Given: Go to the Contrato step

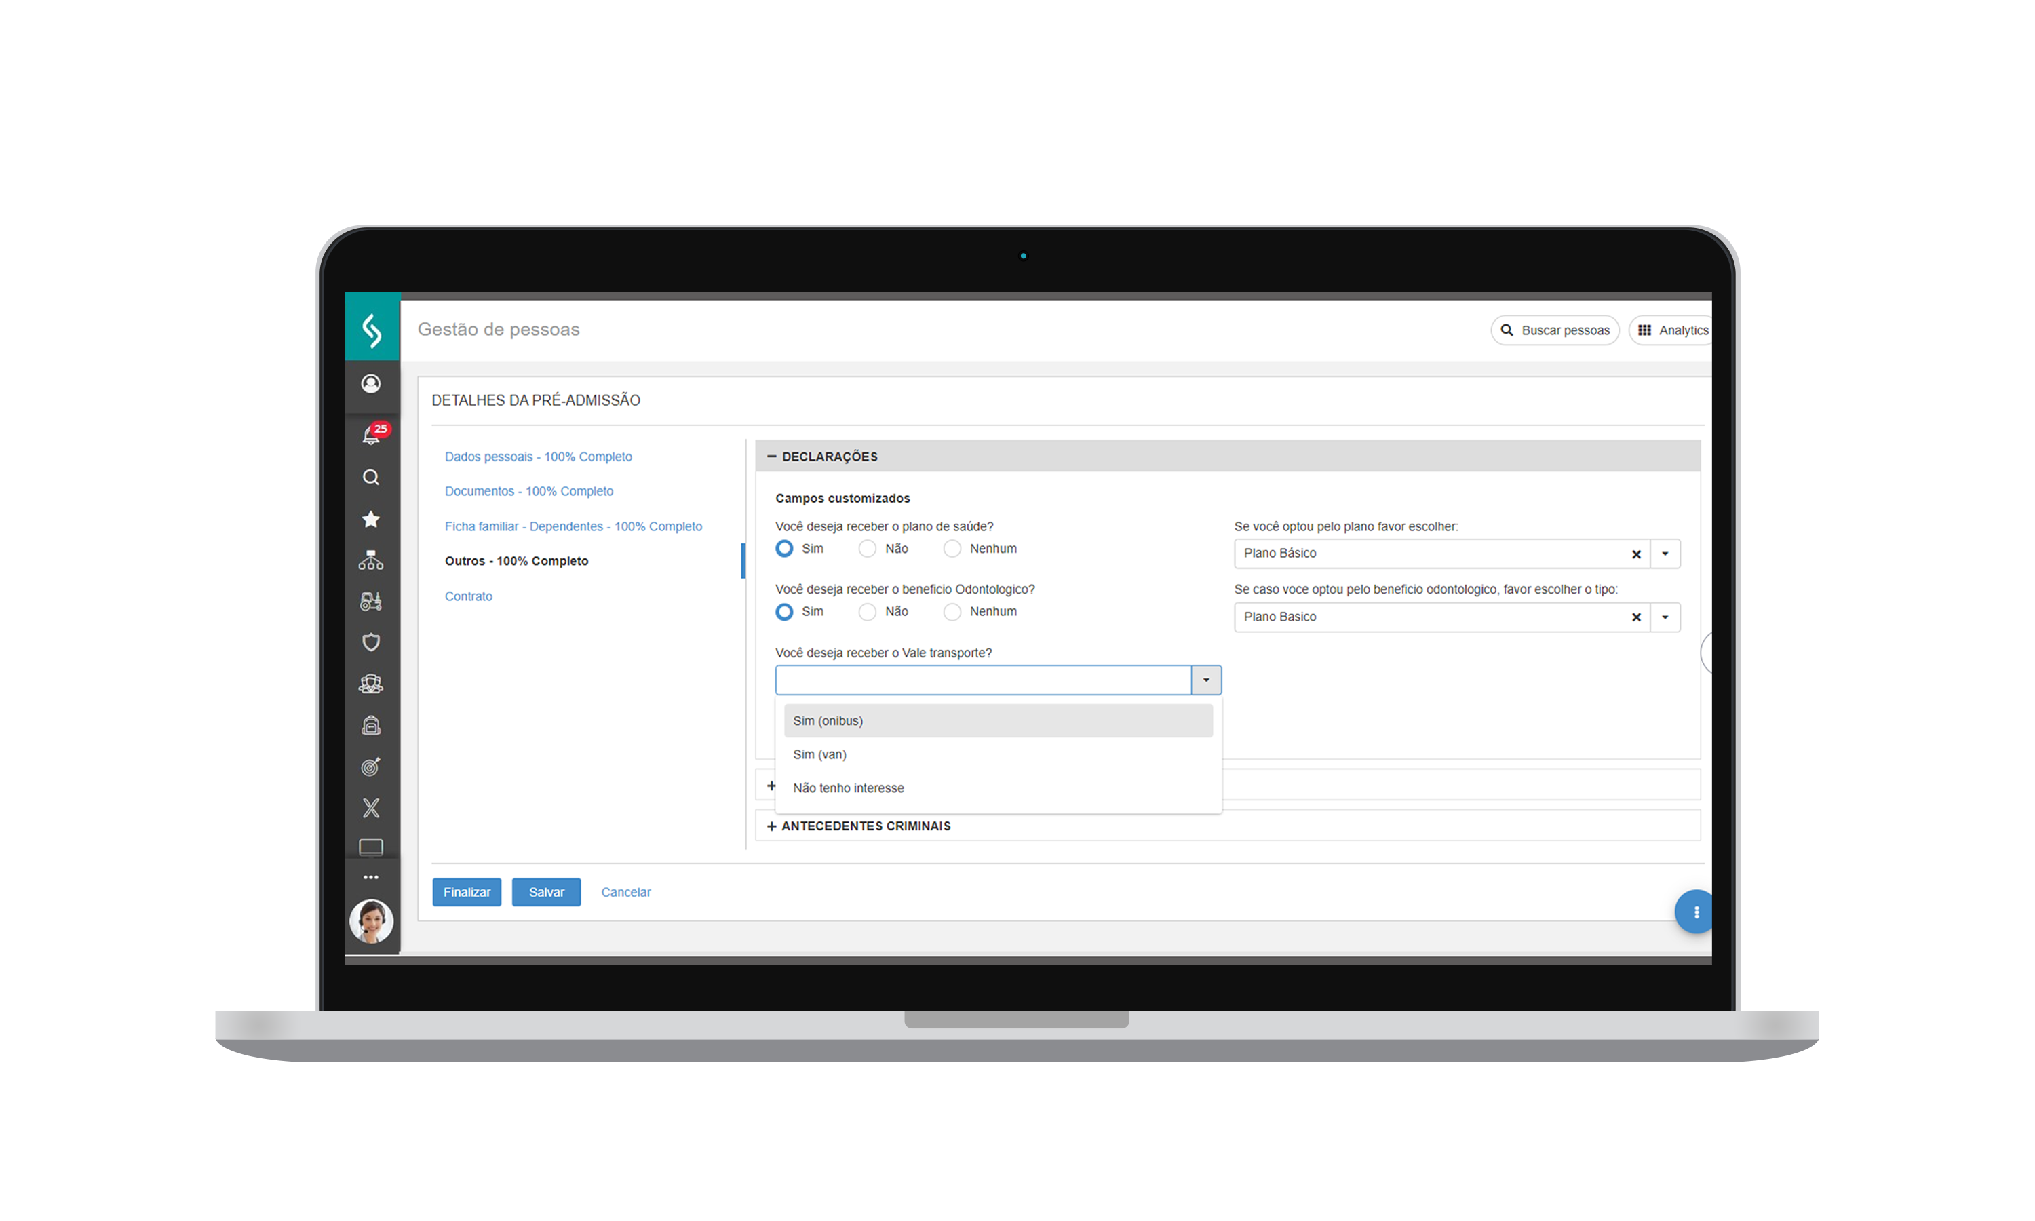Looking at the screenshot, I should pos(468,596).
